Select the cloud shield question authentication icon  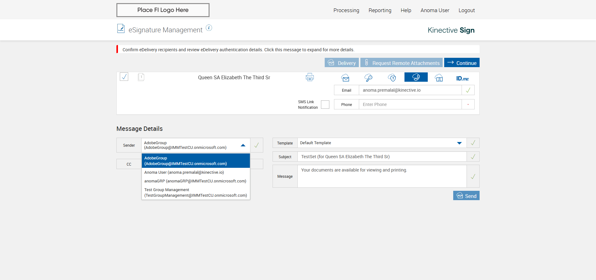(x=392, y=78)
